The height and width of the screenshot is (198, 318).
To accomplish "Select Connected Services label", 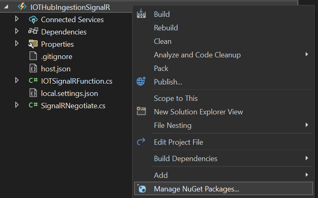I will 72,20.
